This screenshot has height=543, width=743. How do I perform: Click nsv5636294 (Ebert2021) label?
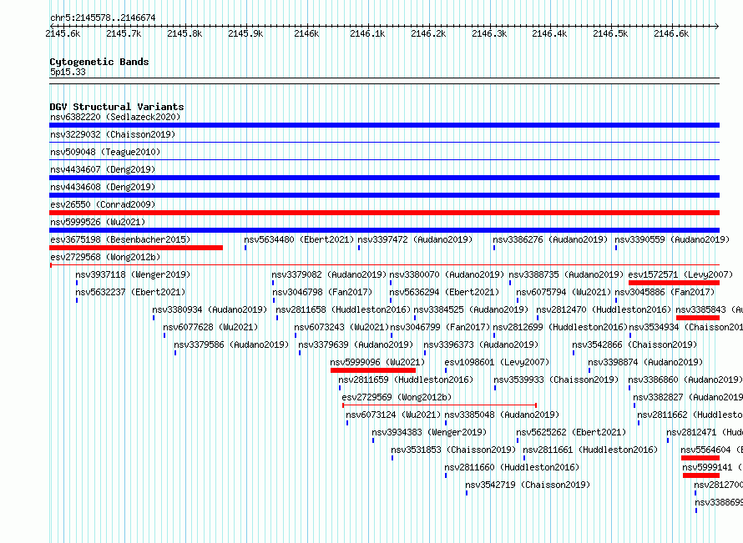tap(444, 292)
